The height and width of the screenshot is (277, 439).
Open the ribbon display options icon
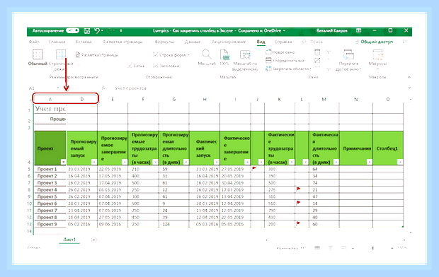(358, 30)
